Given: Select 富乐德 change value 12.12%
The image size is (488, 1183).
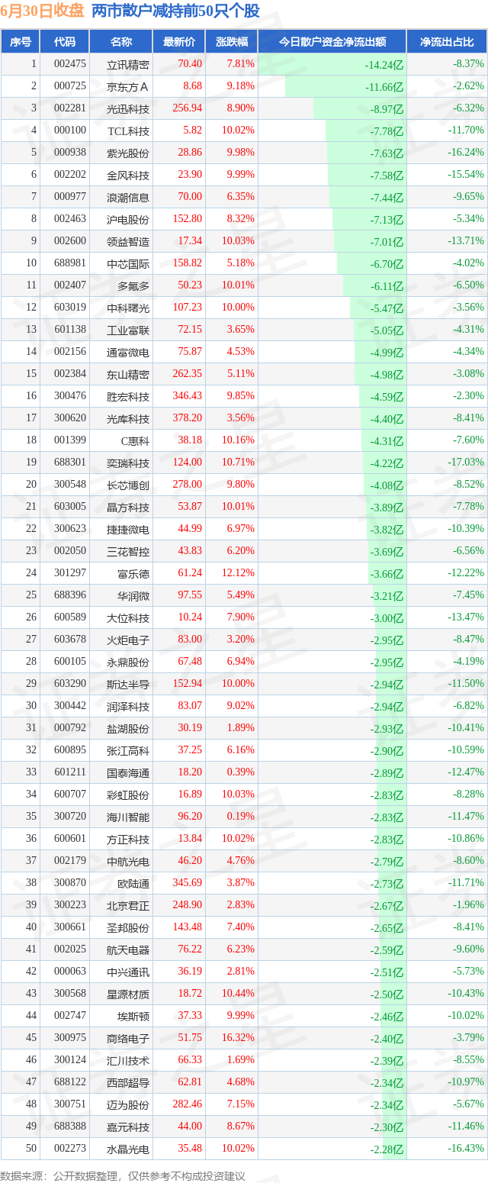Looking at the screenshot, I should coord(239,573).
